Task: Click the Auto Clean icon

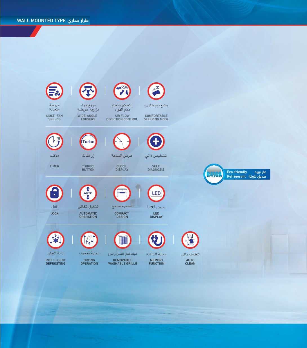Action: coord(190,240)
